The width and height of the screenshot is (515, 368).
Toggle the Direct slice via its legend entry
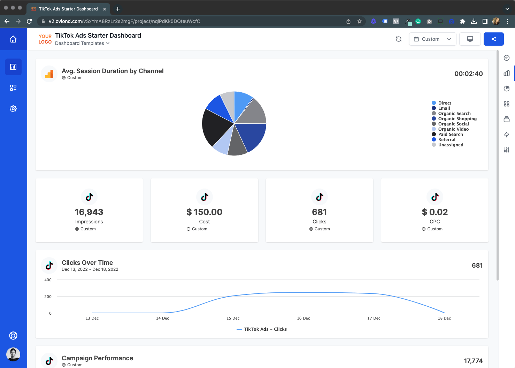[445, 103]
